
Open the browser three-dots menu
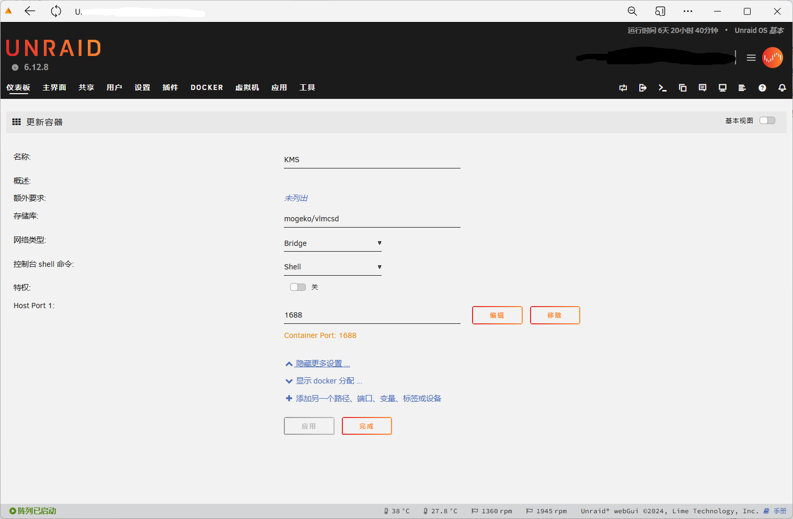point(688,11)
